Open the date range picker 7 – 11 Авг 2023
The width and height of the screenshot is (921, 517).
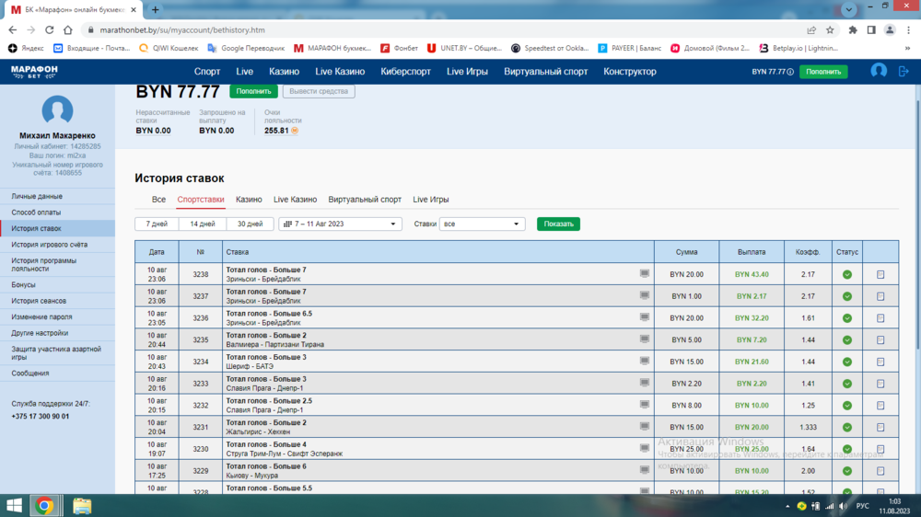click(x=341, y=224)
